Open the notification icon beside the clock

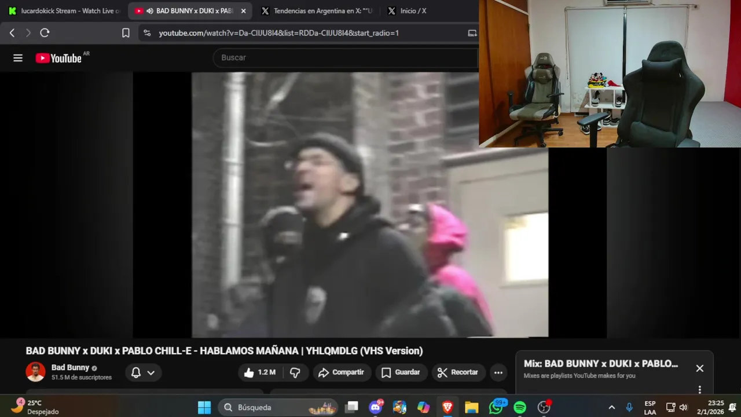(733, 407)
